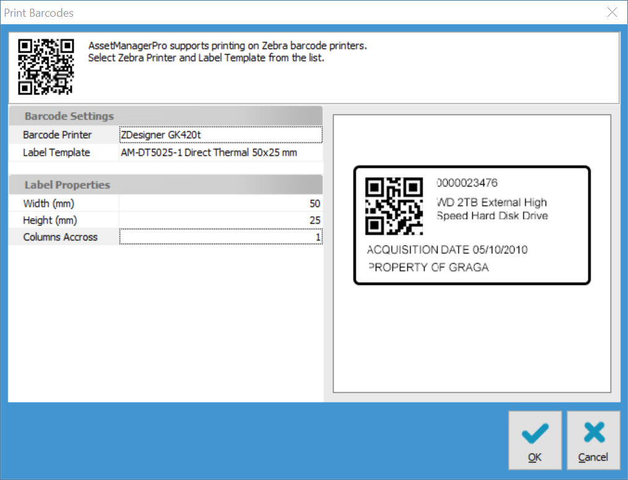The width and height of the screenshot is (628, 480).
Task: Click the Columns Accross value field
Action: [x=221, y=237]
